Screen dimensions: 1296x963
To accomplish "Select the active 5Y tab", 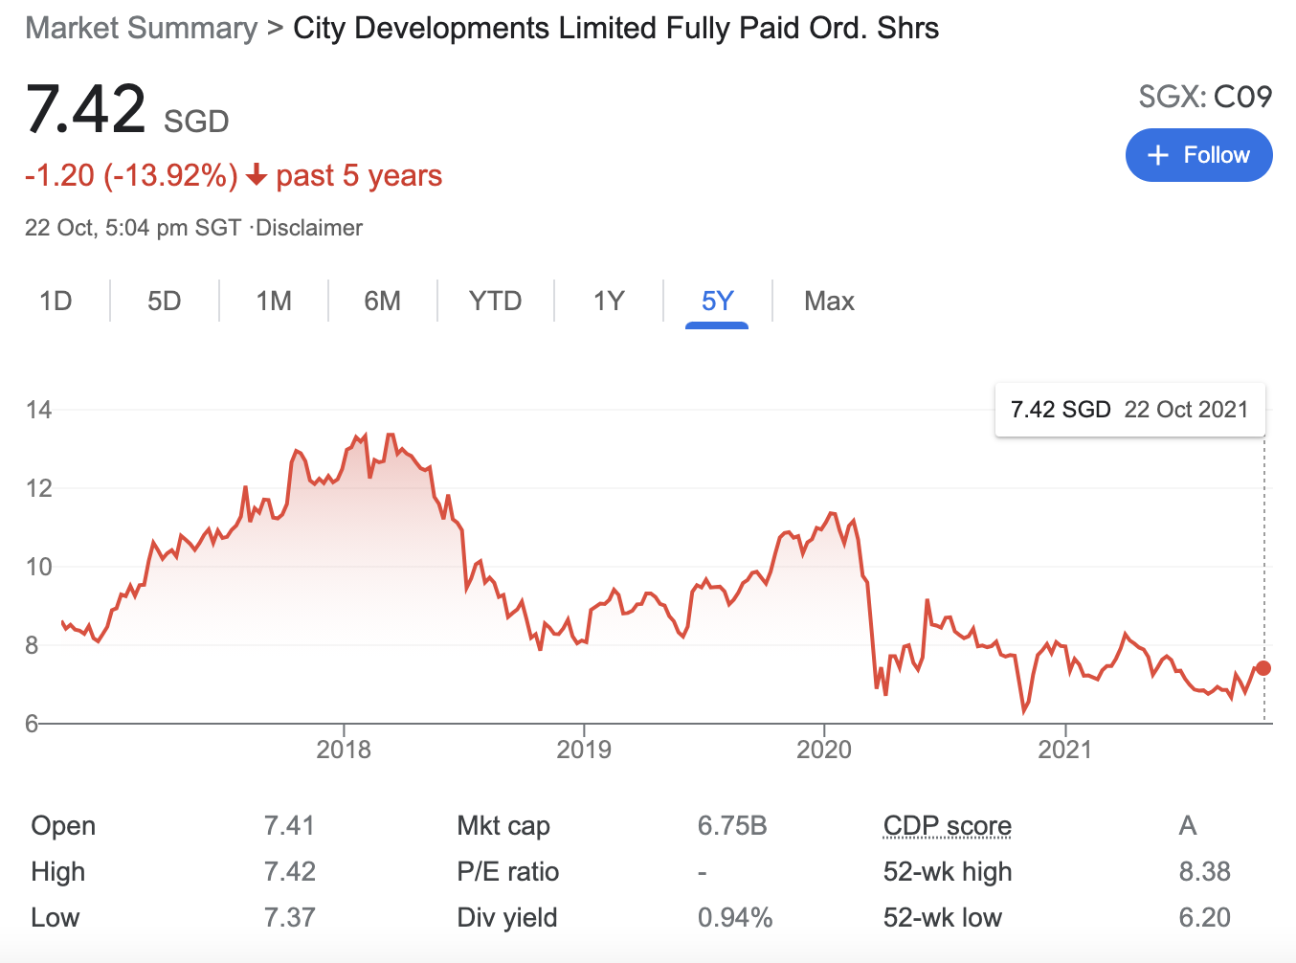I will coord(717,302).
